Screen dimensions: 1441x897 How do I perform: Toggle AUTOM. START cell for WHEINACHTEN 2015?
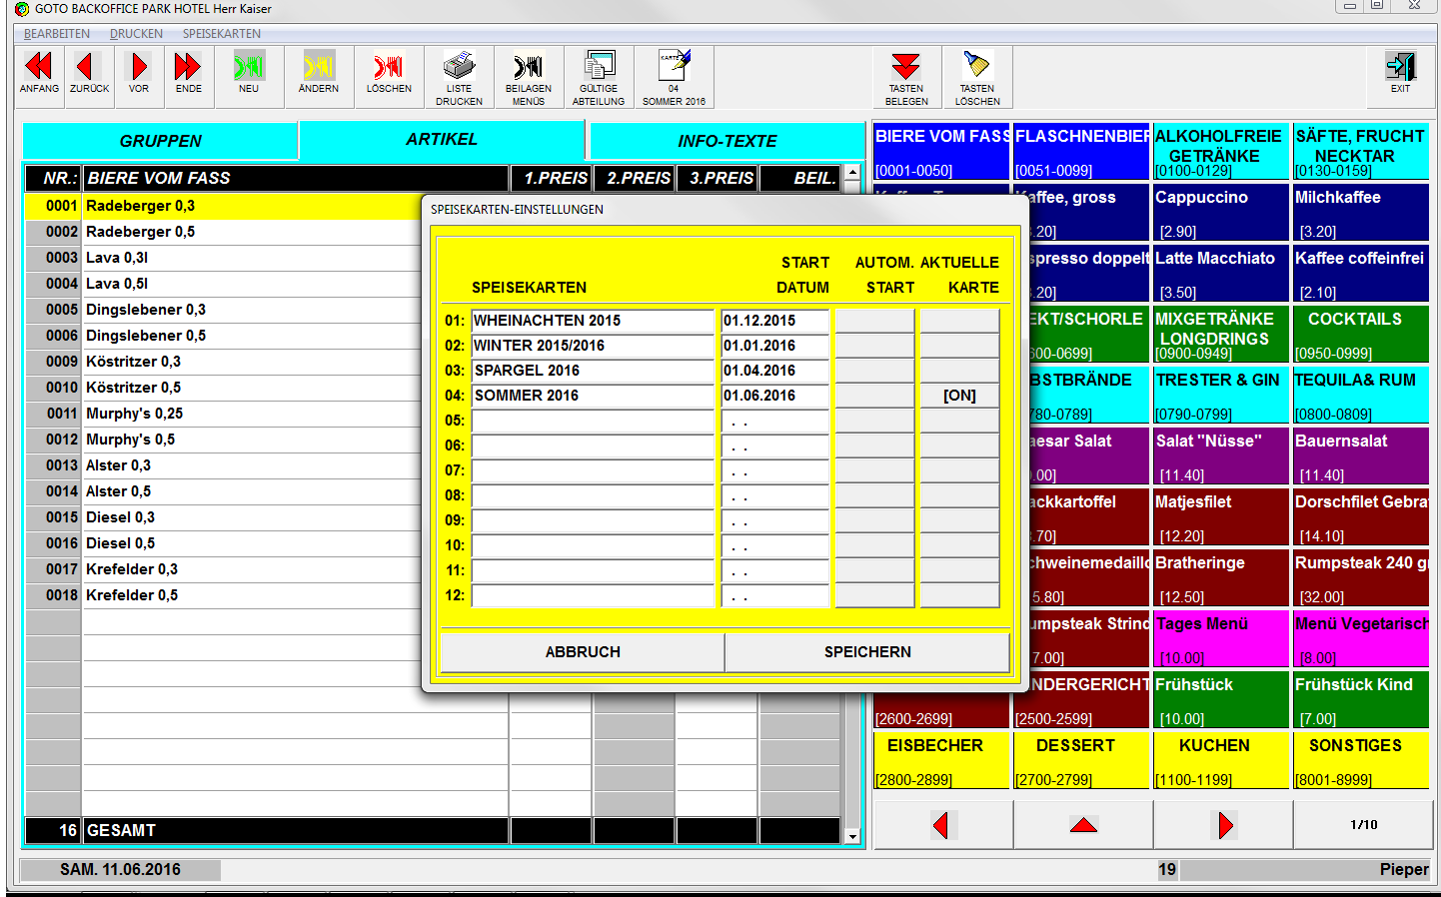(874, 321)
